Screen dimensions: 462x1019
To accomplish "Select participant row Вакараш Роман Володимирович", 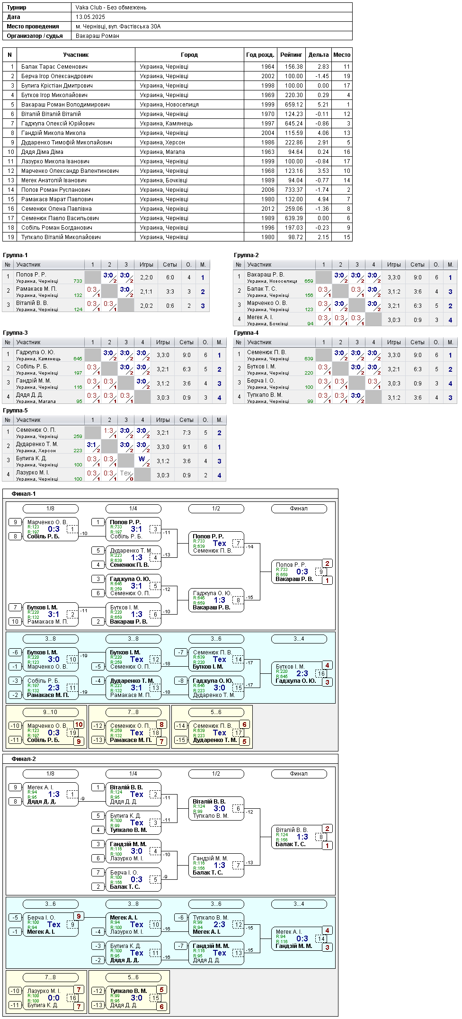I will (x=178, y=105).
